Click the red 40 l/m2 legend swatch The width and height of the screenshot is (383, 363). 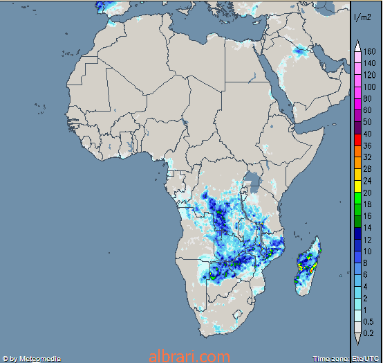click(357, 140)
